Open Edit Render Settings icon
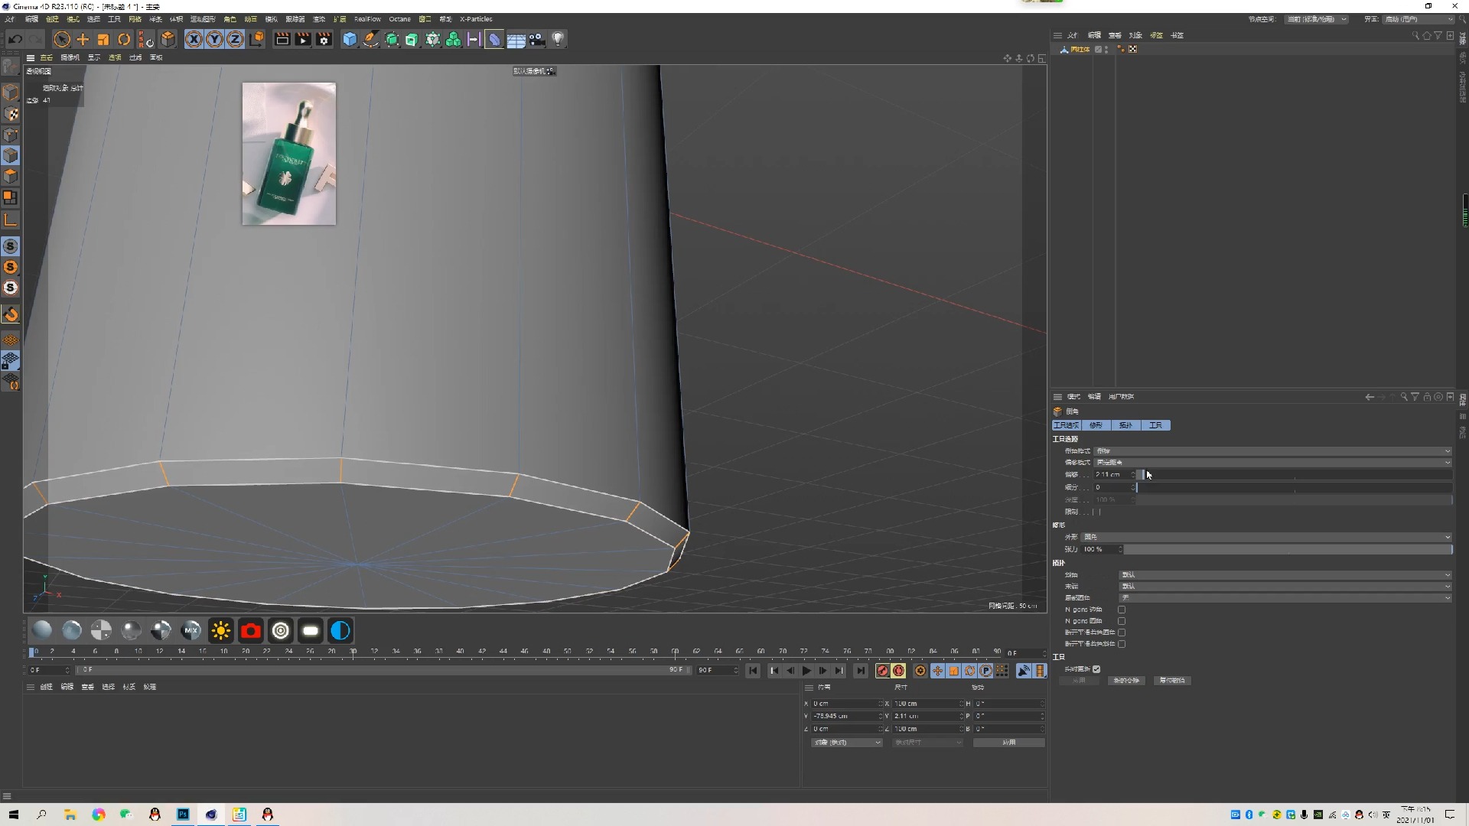This screenshot has height=826, width=1469. (x=324, y=39)
